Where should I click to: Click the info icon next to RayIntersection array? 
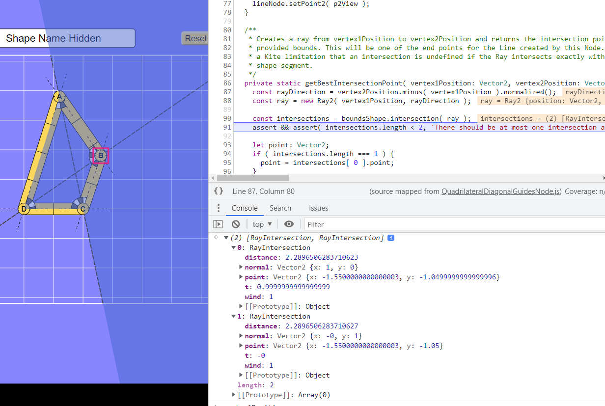390,238
